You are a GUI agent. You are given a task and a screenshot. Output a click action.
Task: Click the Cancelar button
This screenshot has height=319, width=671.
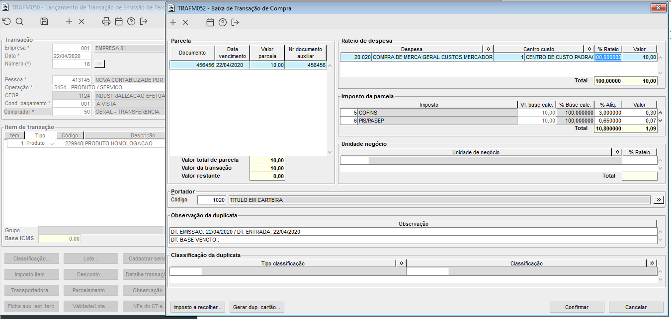click(636, 307)
